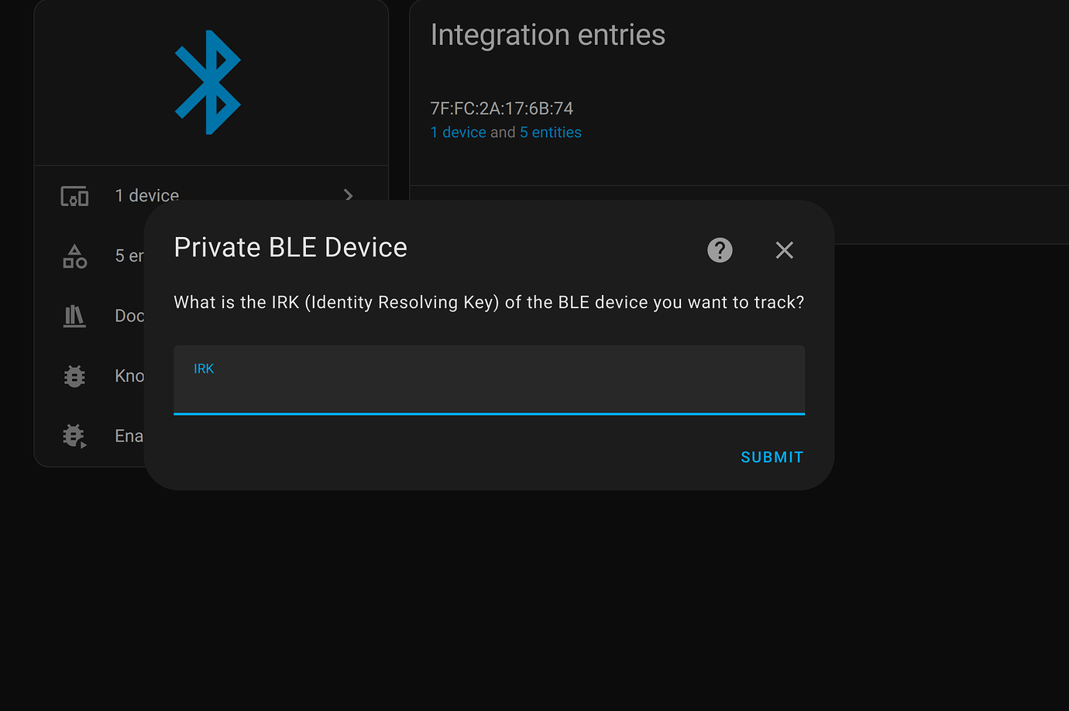1069x711 pixels.
Task: Click SUBMIT in the dialog
Action: [772, 457]
